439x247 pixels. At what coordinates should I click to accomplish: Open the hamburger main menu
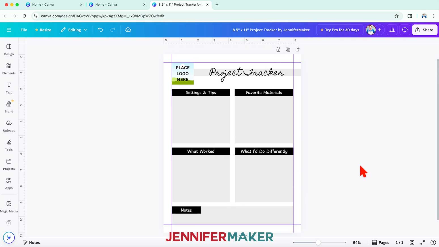pyautogui.click(x=9, y=30)
